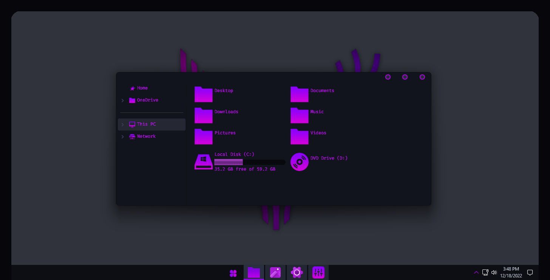Launch the audio mixer app on the taskbar
The height and width of the screenshot is (280, 550).
[x=318, y=272]
